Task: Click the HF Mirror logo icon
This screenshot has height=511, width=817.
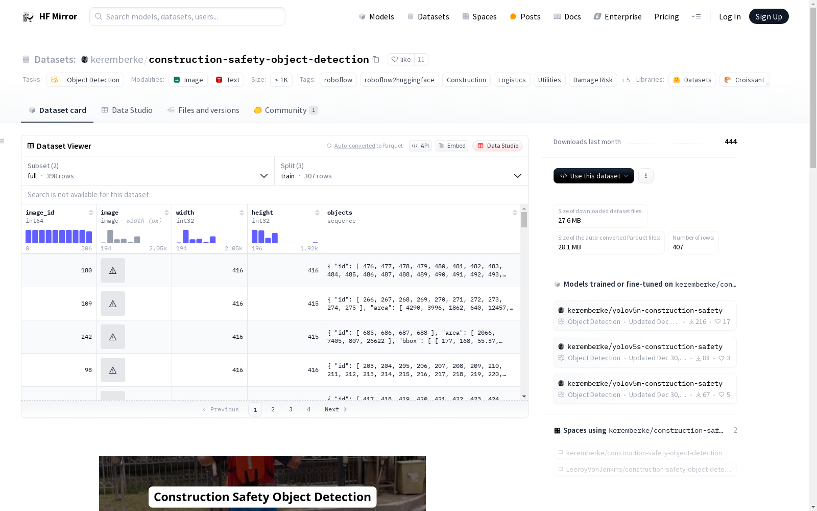Action: click(28, 17)
